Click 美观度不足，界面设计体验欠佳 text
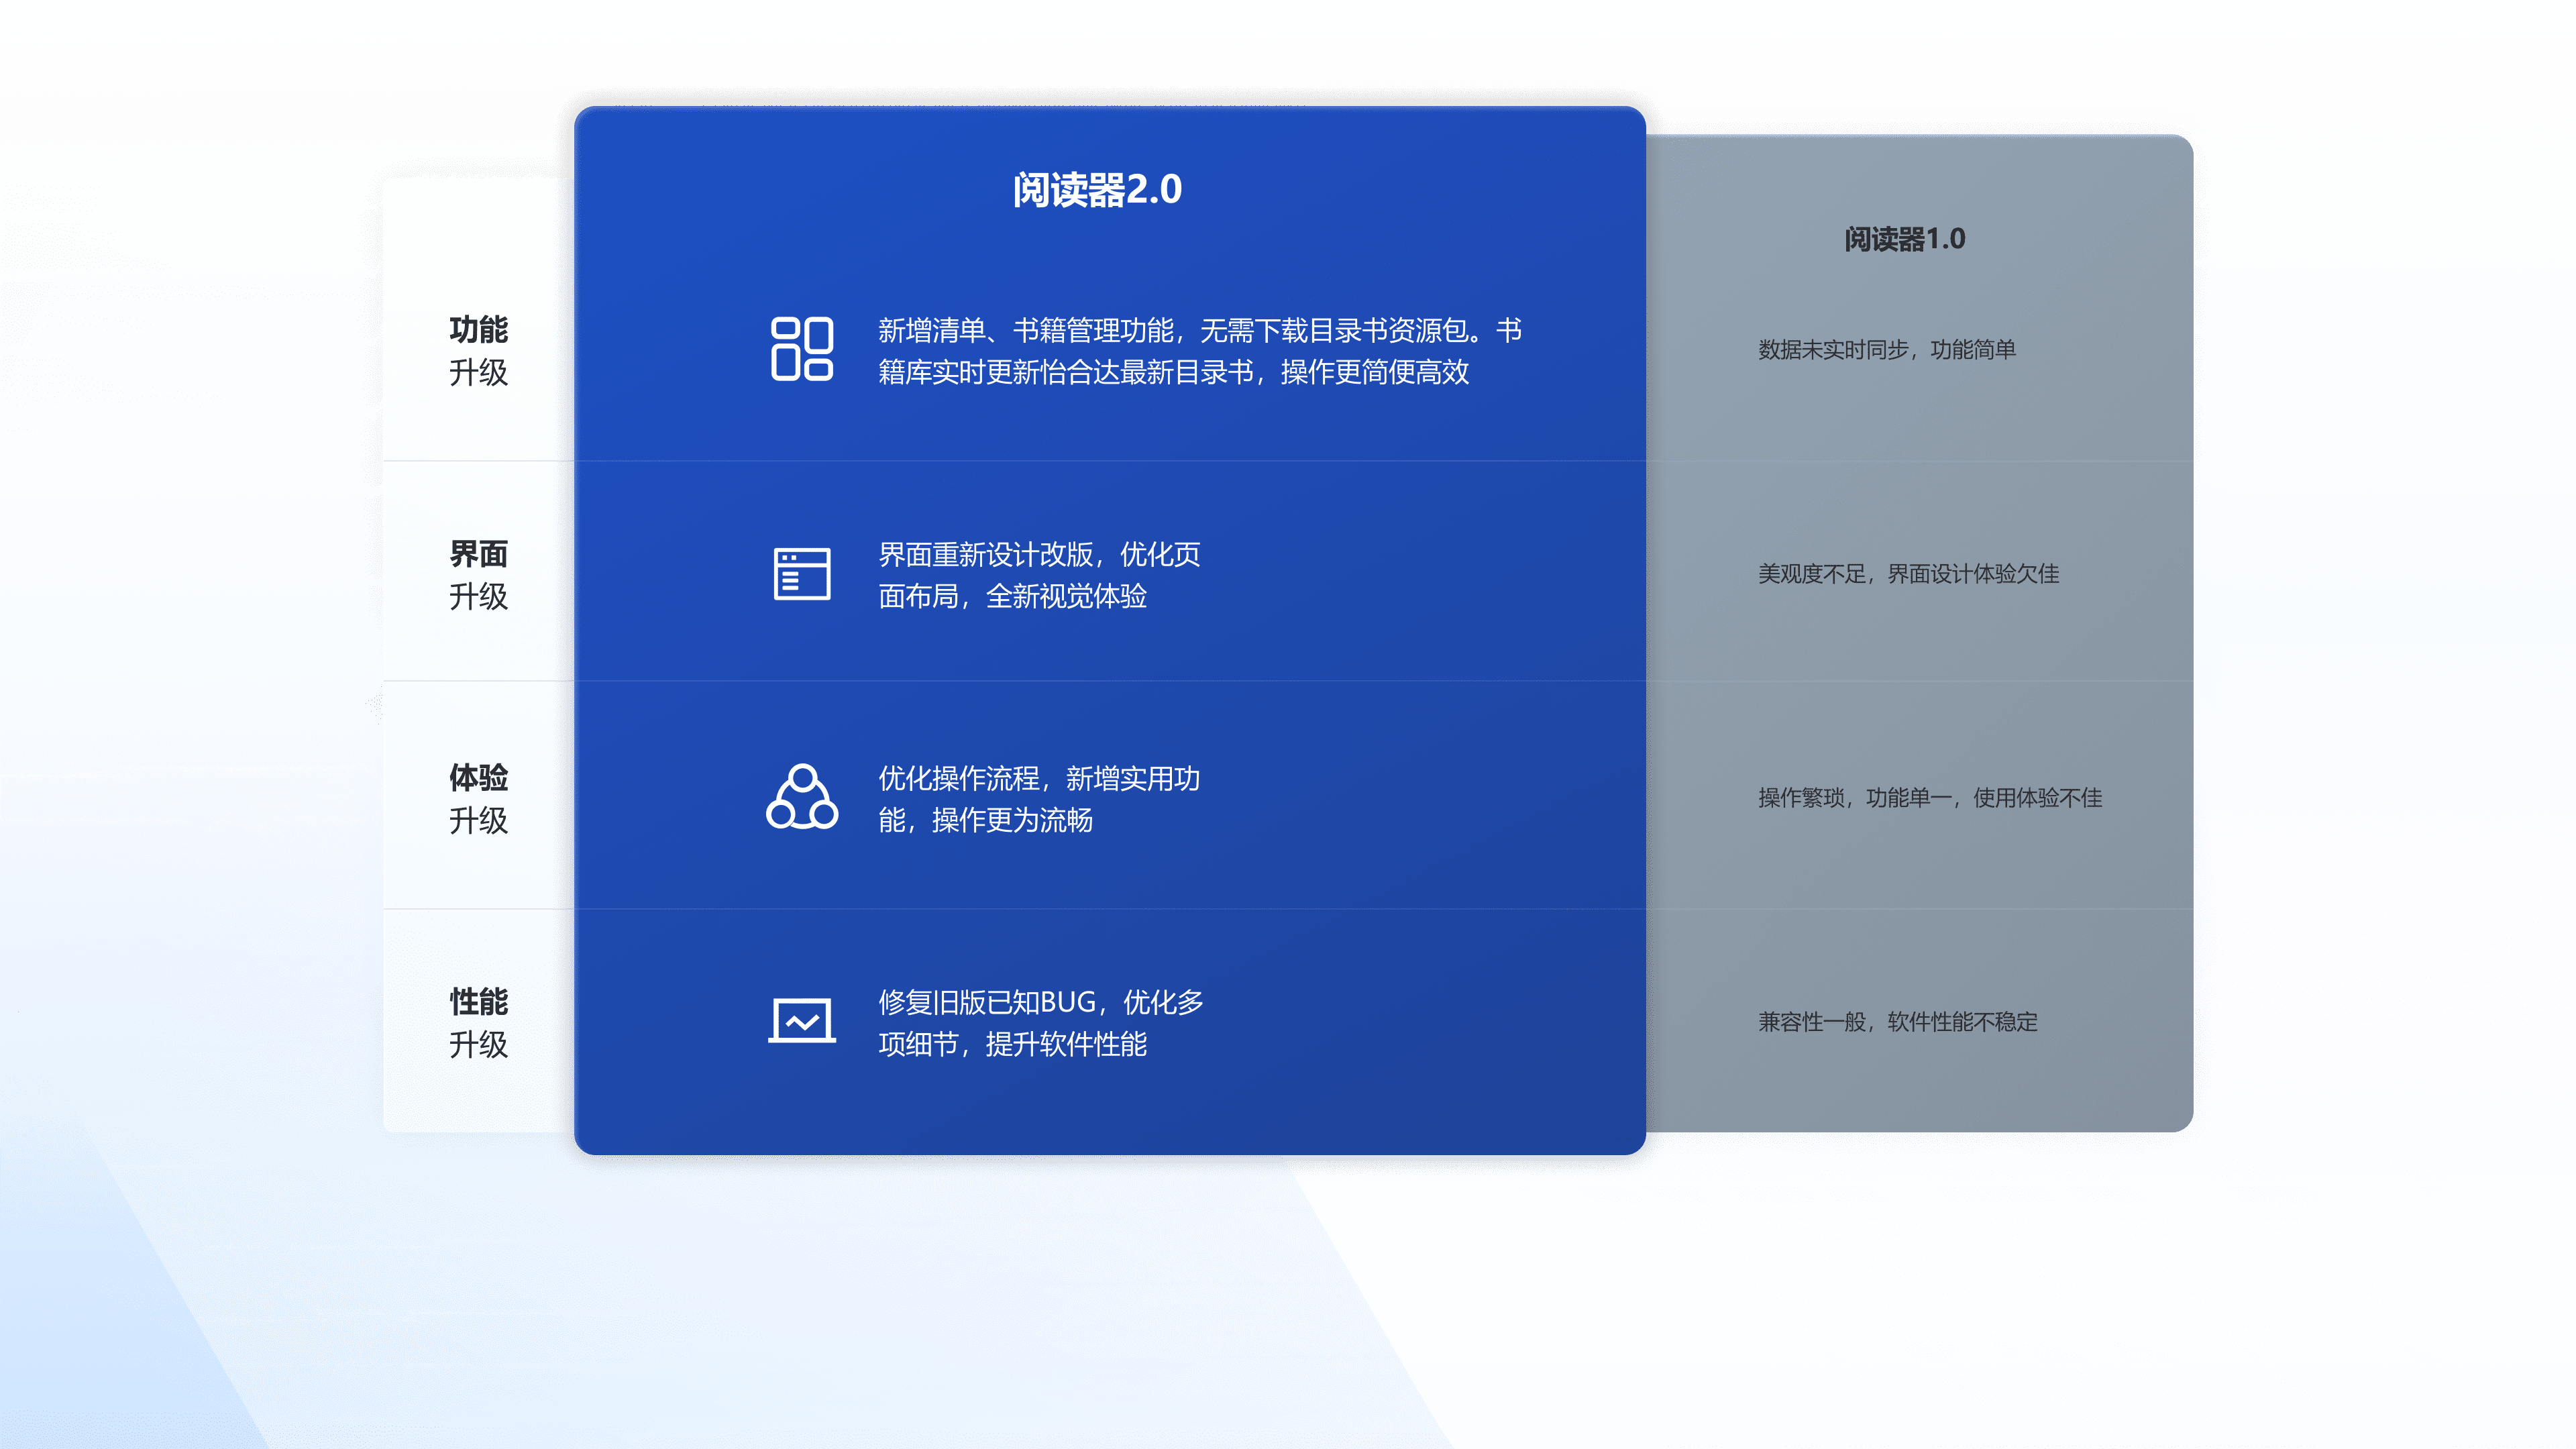This screenshot has width=2576, height=1449. click(1908, 574)
